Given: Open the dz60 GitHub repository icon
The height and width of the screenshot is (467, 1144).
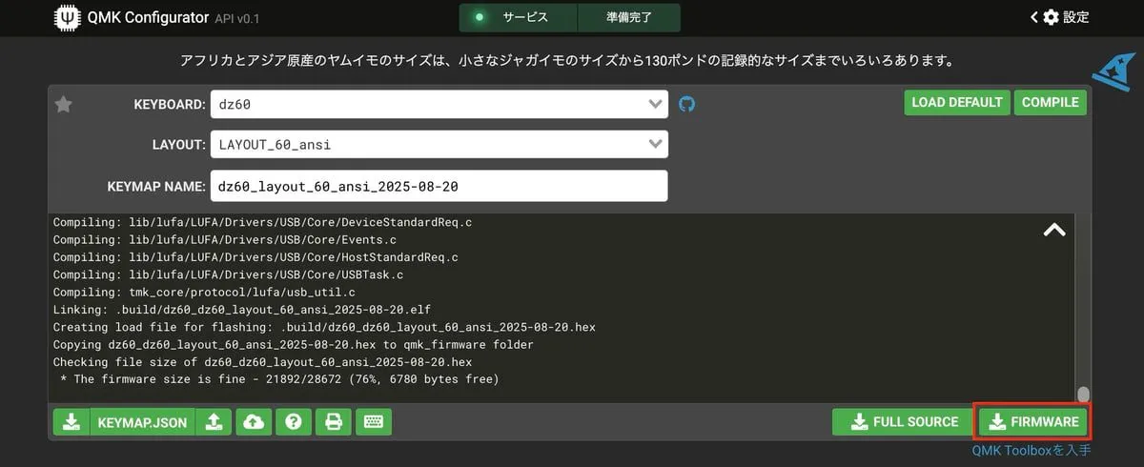Looking at the screenshot, I should (686, 104).
